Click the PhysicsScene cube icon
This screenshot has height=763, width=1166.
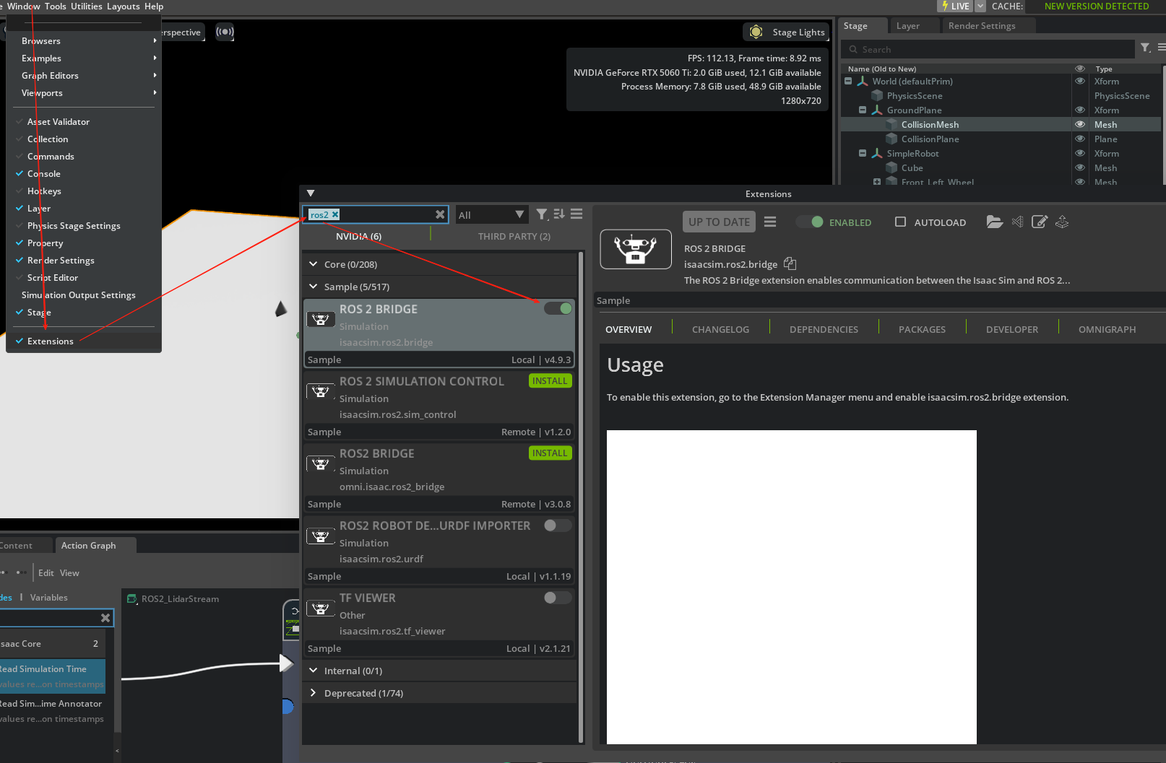877,96
